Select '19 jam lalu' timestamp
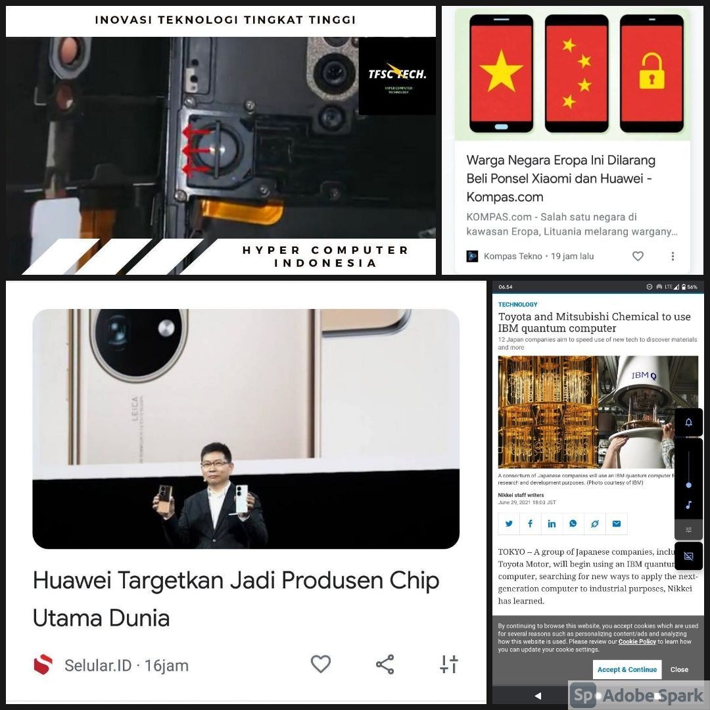710x710 pixels. click(573, 256)
